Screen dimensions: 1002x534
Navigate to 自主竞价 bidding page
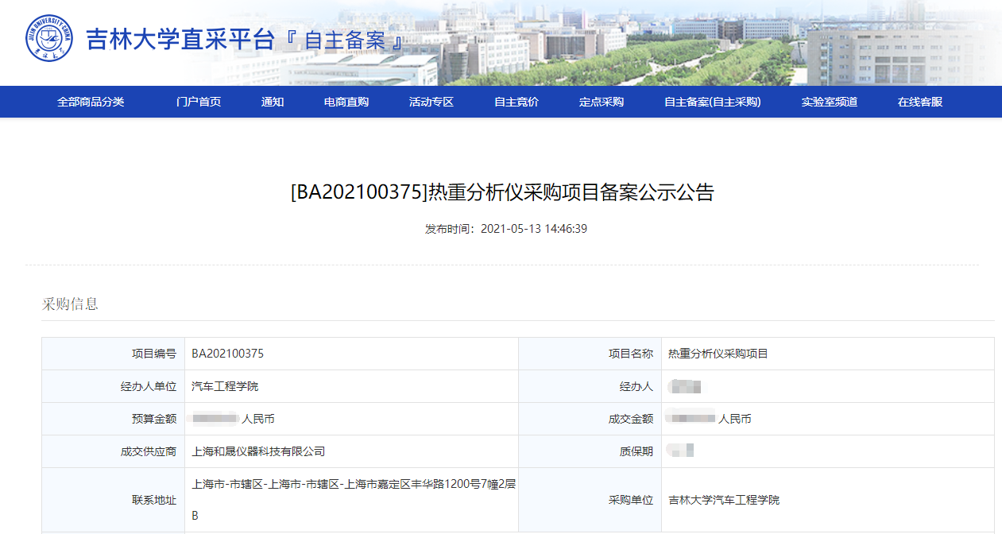[x=513, y=101]
